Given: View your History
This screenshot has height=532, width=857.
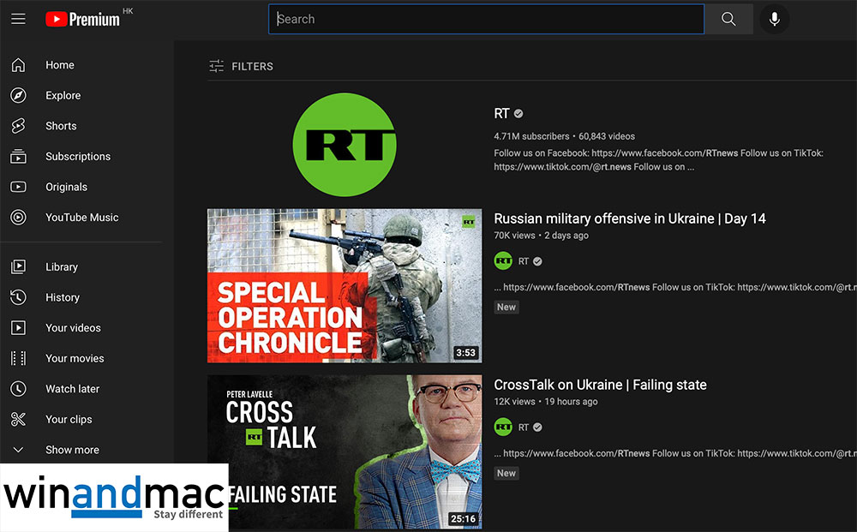Looking at the screenshot, I should click(x=62, y=297).
